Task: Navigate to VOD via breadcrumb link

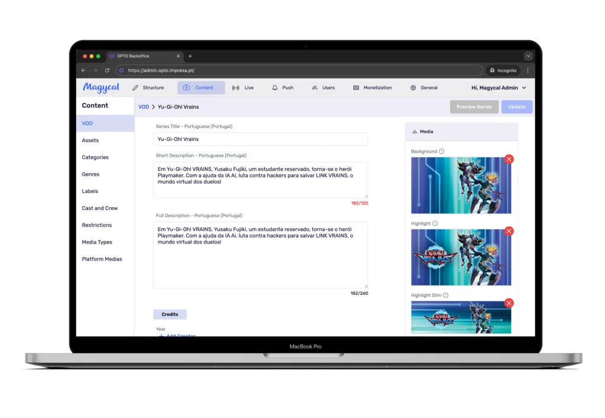Action: point(144,107)
